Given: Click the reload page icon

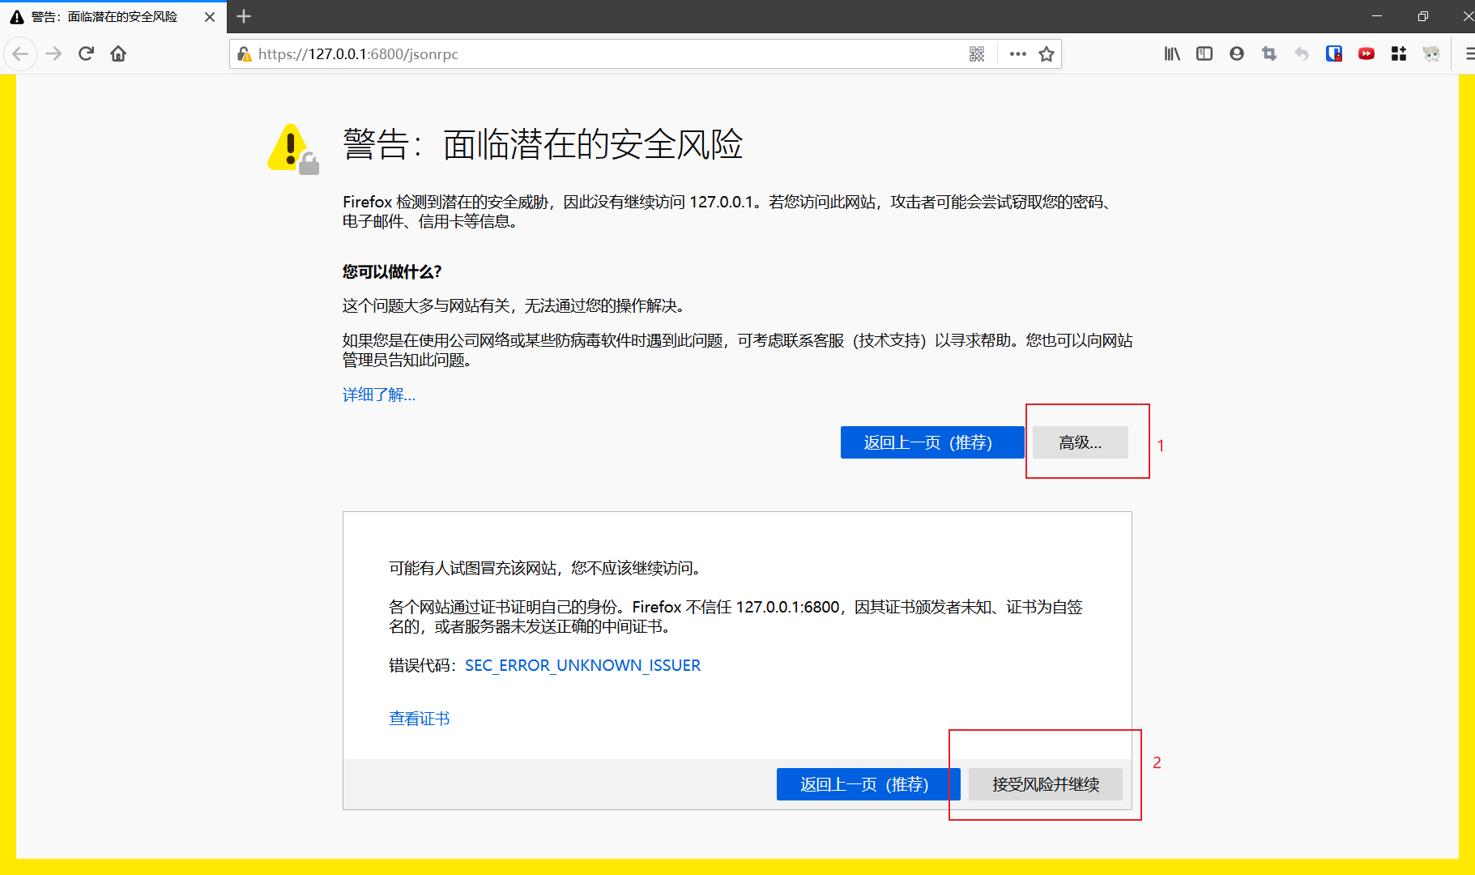Looking at the screenshot, I should [x=86, y=53].
